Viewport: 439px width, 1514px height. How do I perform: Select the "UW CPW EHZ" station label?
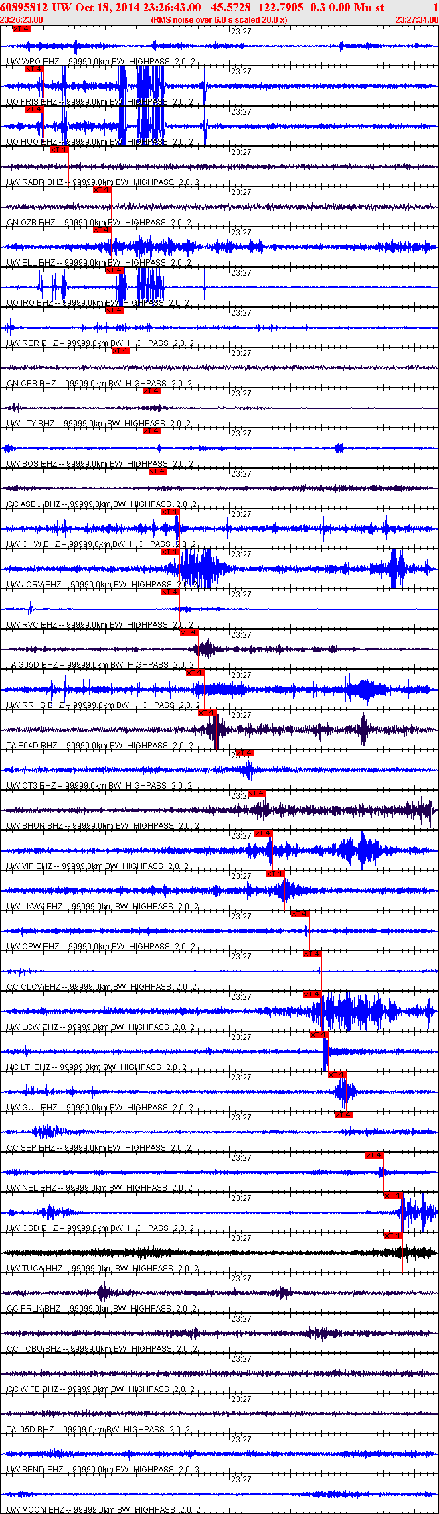[33, 947]
